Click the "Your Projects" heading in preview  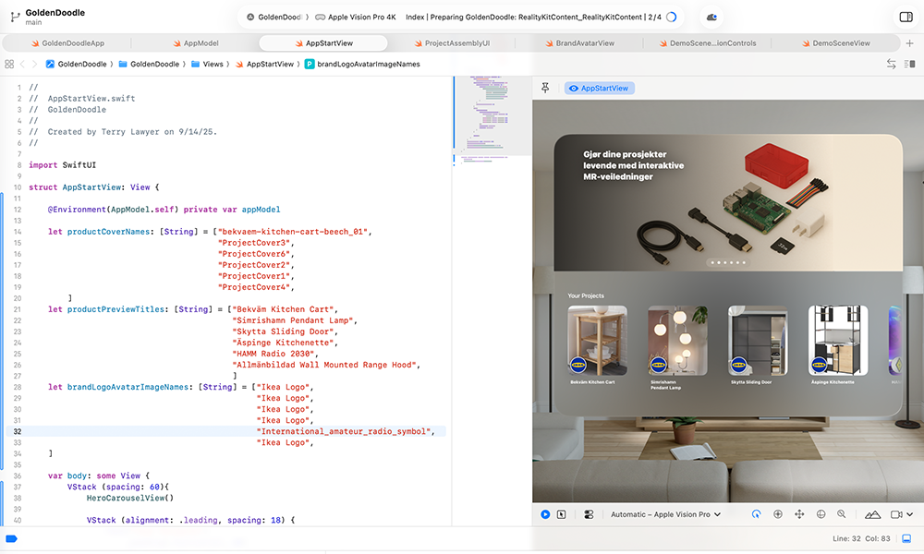(x=586, y=295)
